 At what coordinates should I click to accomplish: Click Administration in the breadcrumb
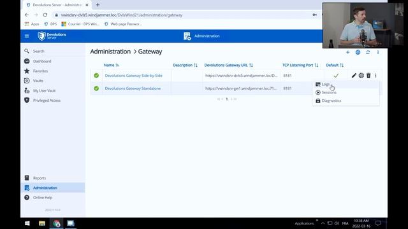[x=110, y=52]
